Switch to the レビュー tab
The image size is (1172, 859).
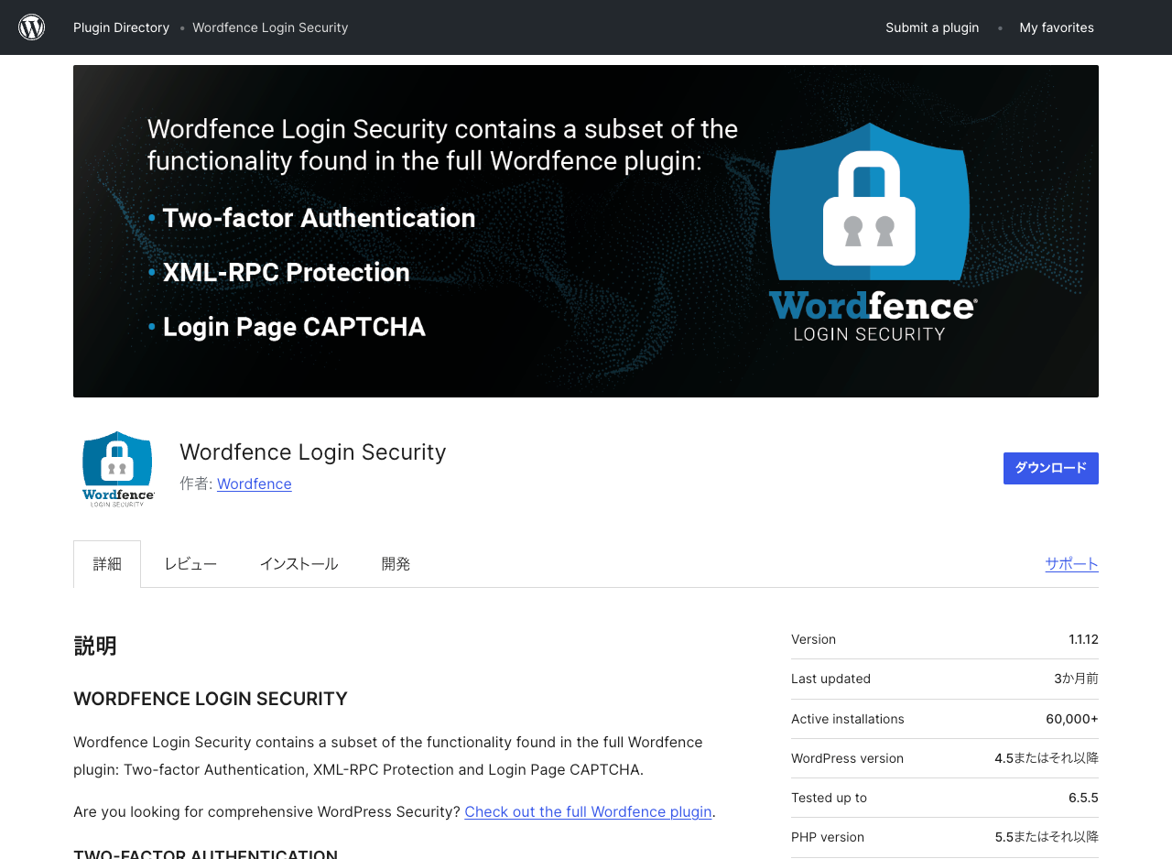(190, 564)
